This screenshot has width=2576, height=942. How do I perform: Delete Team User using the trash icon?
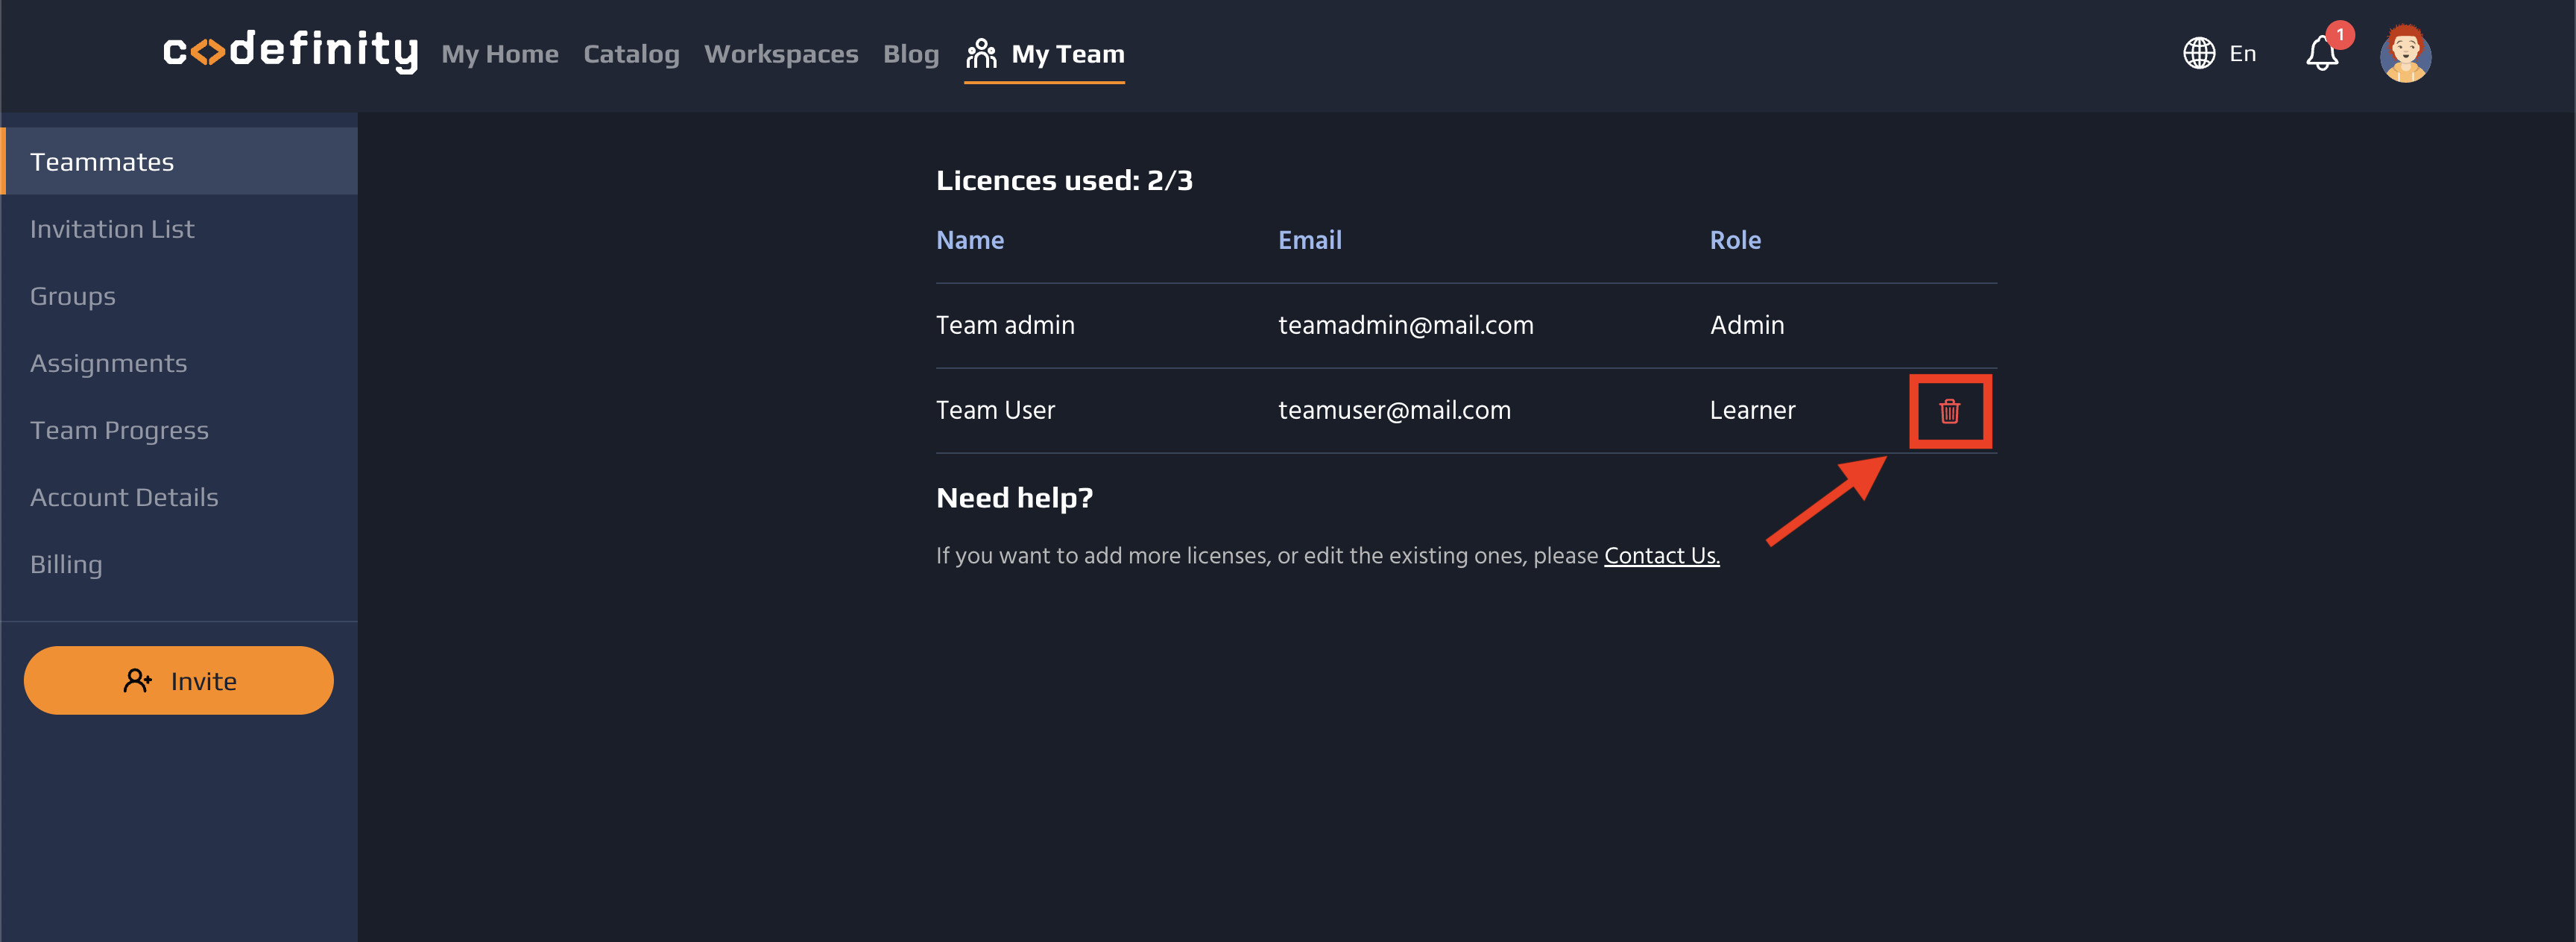(1950, 410)
